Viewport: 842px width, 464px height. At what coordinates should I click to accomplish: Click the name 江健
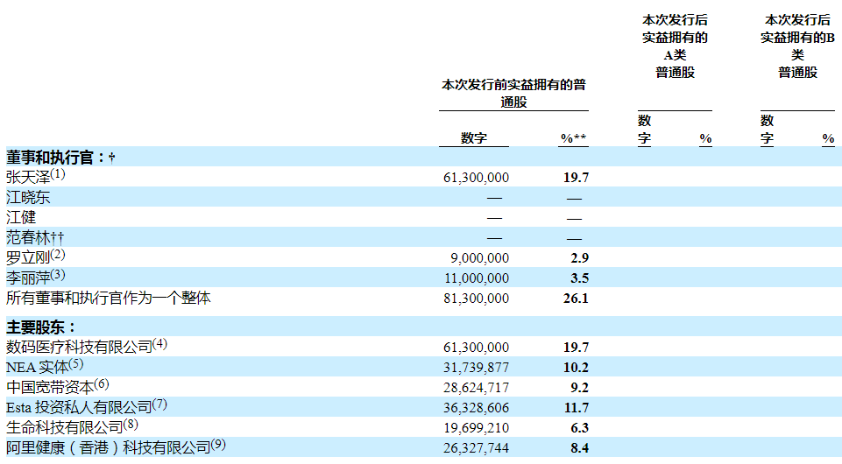21,218
